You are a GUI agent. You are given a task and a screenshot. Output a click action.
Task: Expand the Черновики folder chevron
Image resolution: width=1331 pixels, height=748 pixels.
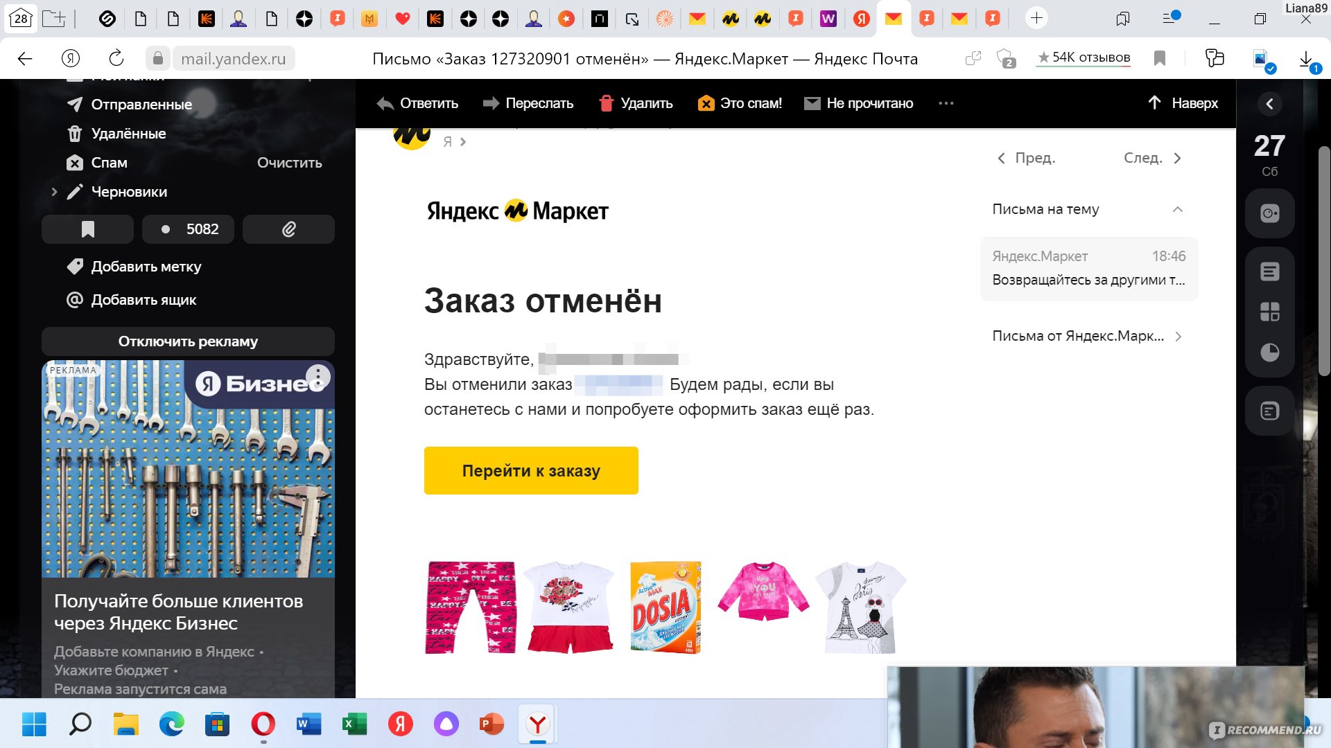click(54, 192)
